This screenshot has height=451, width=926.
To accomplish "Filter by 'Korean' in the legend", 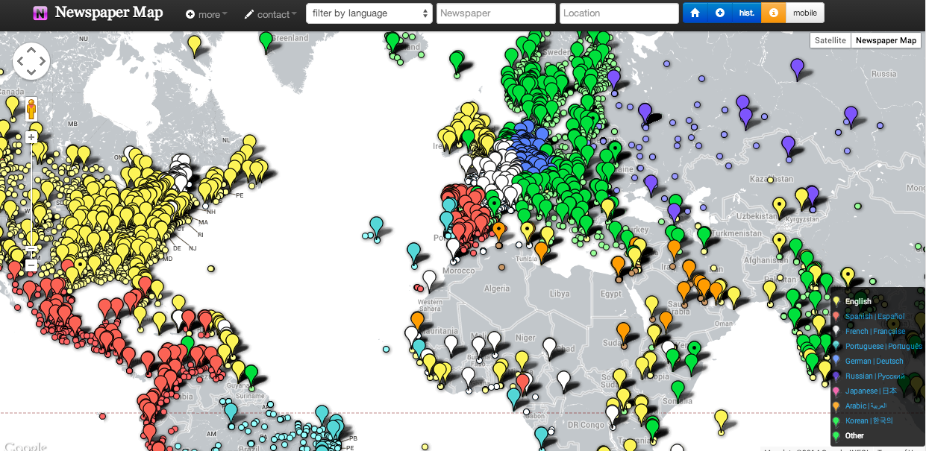I will 869,421.
